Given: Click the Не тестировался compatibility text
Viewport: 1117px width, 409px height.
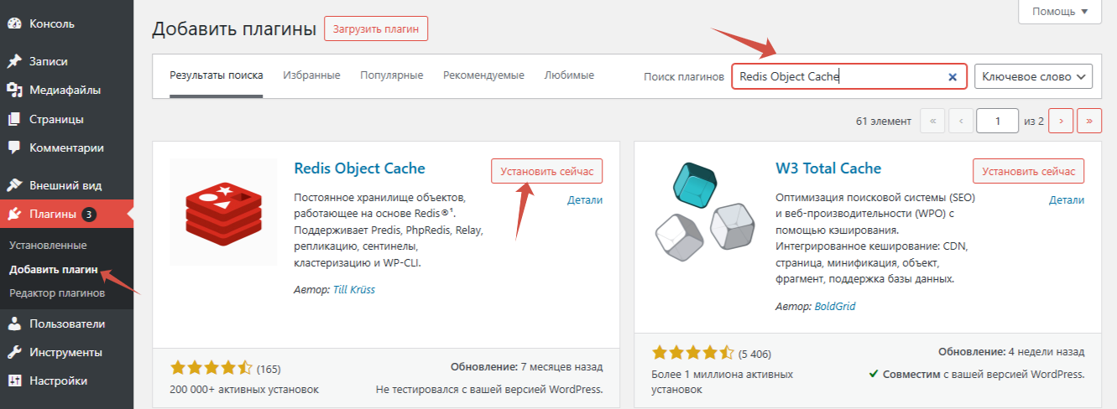Looking at the screenshot, I should pos(489,390).
